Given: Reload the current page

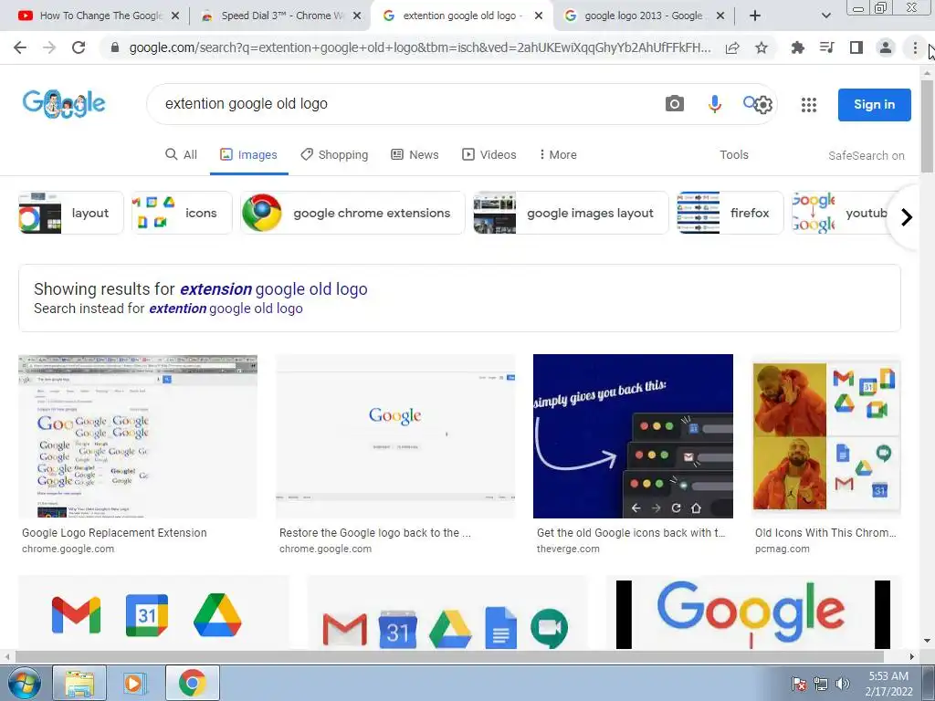Looking at the screenshot, I should [x=79, y=47].
